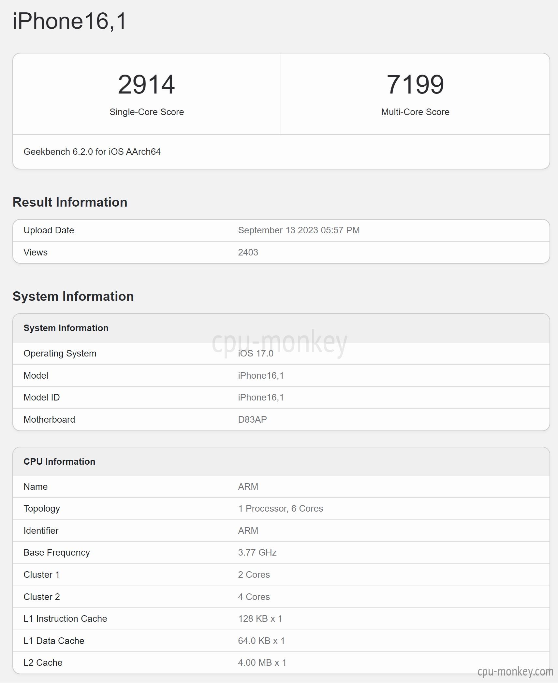Click the L2 Cache label
The width and height of the screenshot is (558, 683).
pos(43,662)
